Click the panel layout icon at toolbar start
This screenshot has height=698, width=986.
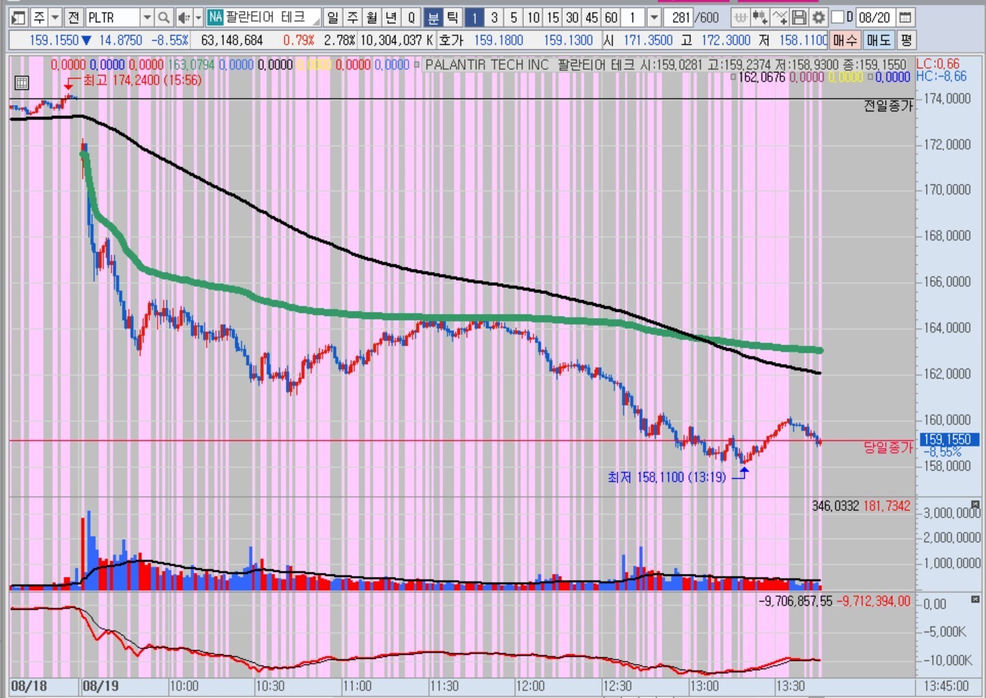point(18,18)
